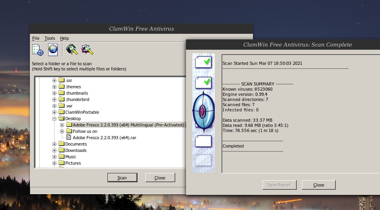Image resolution: width=380 pixels, height=210 pixels.
Task: Select the 'Follow us on' tree entry
Action: pyautogui.click(x=85, y=131)
